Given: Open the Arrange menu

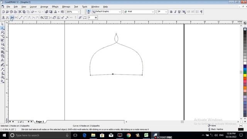Looking at the screenshot, I should [44, 7].
